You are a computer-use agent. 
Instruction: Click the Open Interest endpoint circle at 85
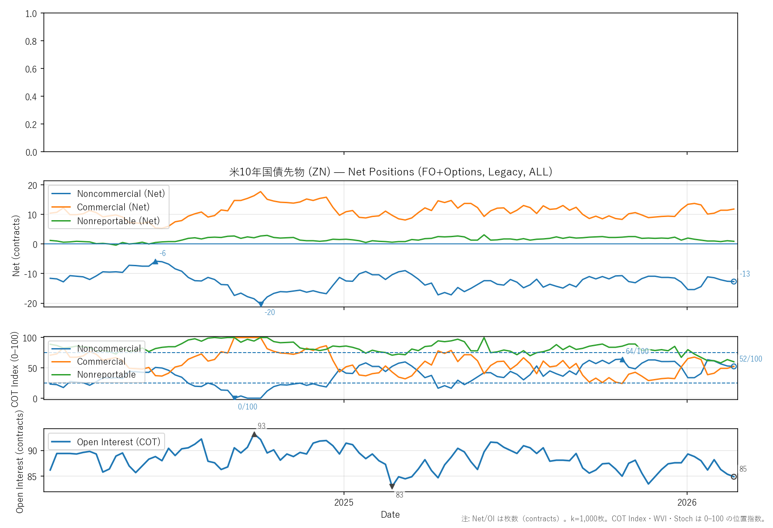tap(734, 477)
